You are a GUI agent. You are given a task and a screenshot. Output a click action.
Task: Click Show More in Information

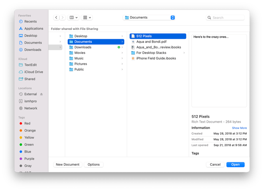[239, 128]
